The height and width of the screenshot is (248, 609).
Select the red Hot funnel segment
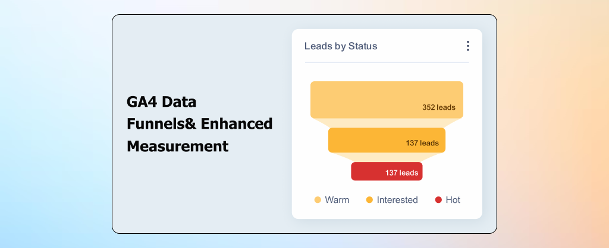point(387,171)
